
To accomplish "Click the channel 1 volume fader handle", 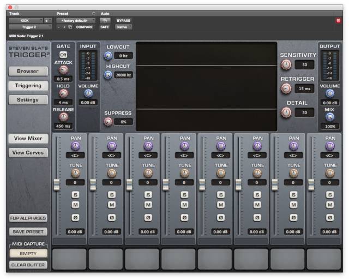I will [x=57, y=184].
